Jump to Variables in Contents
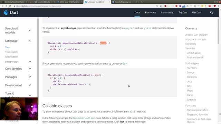This screenshot has height=124, width=221. [190, 48]
